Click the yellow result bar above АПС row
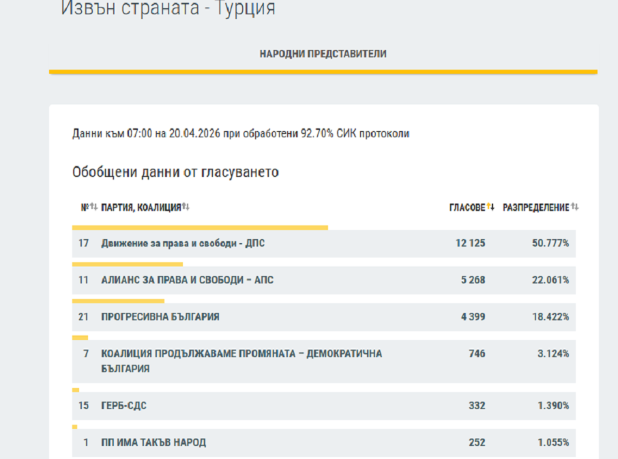 coord(128,264)
